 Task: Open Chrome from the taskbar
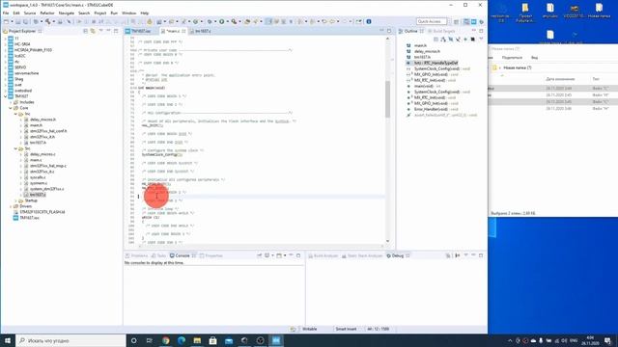(165, 340)
